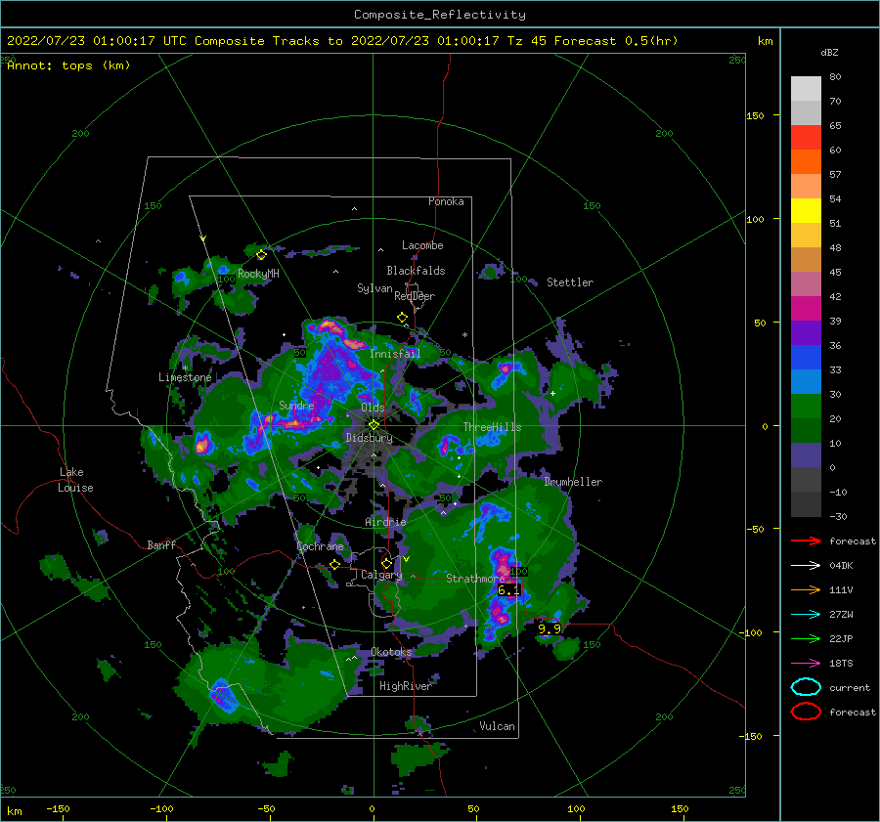Screen dimensions: 880x822
Task: Click the red forecast arrow in legend
Action: pos(806,541)
